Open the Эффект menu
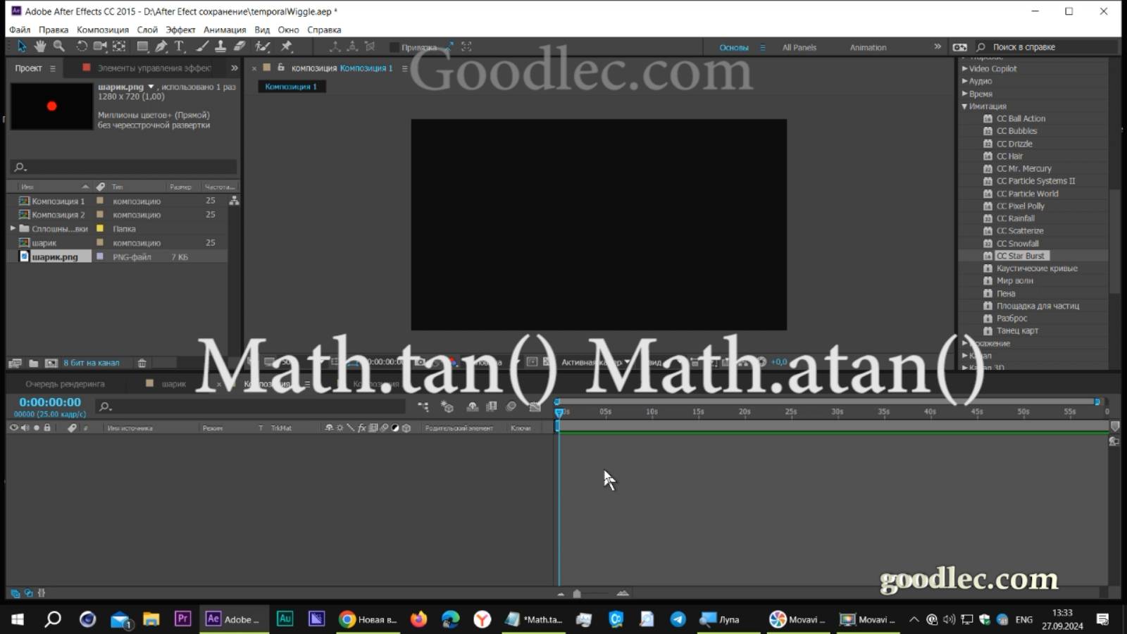Viewport: 1127px width, 634px height. 180,30
